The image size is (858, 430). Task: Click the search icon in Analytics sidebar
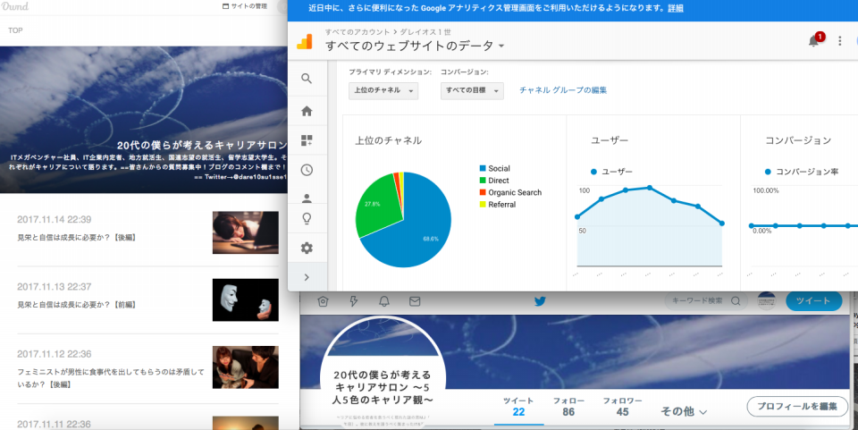[x=307, y=79]
